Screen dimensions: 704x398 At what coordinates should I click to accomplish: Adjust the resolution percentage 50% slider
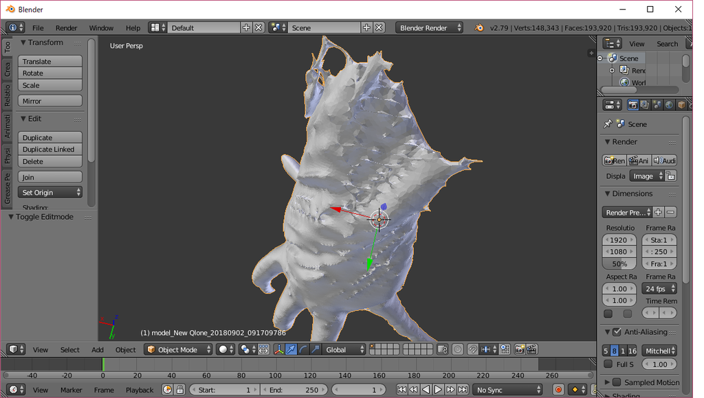coord(619,264)
